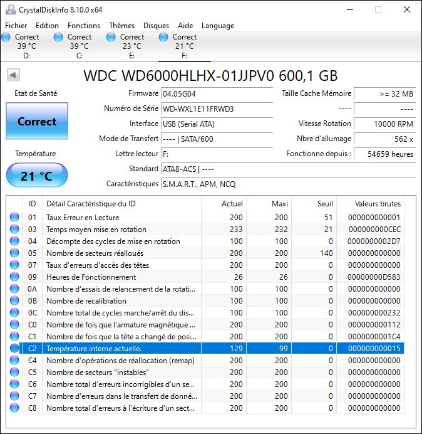Select the Heures de Fonctionnement row
Screen dimensions: 422x434
205,277
